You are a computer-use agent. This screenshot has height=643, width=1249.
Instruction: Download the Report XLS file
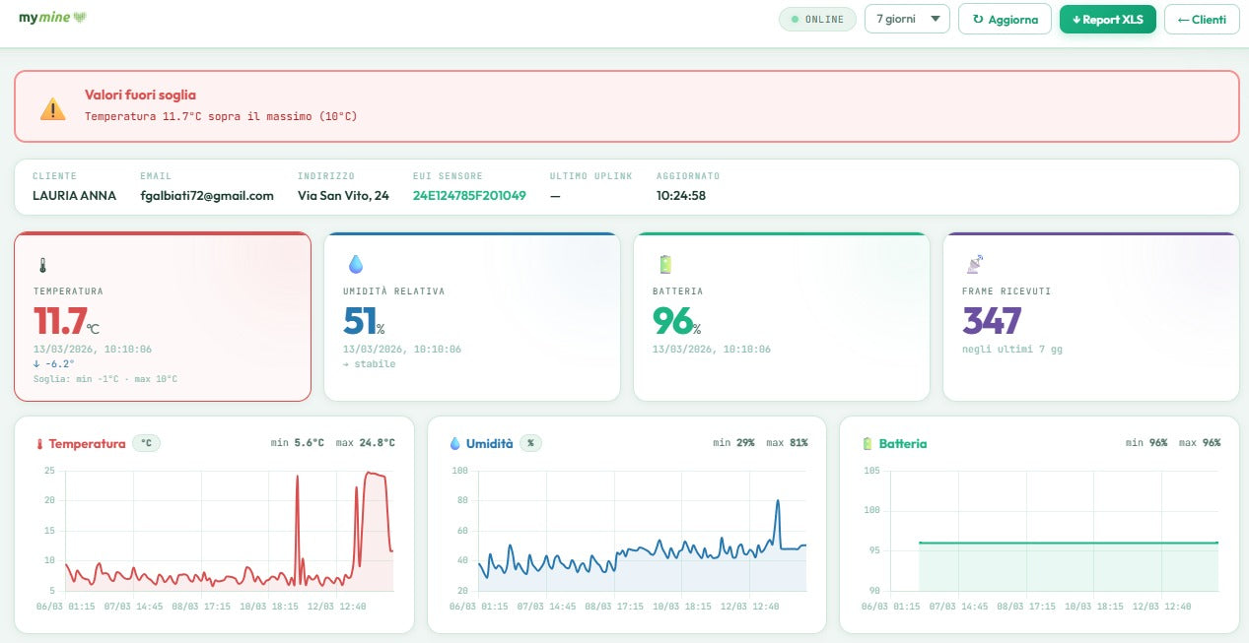coord(1107,19)
